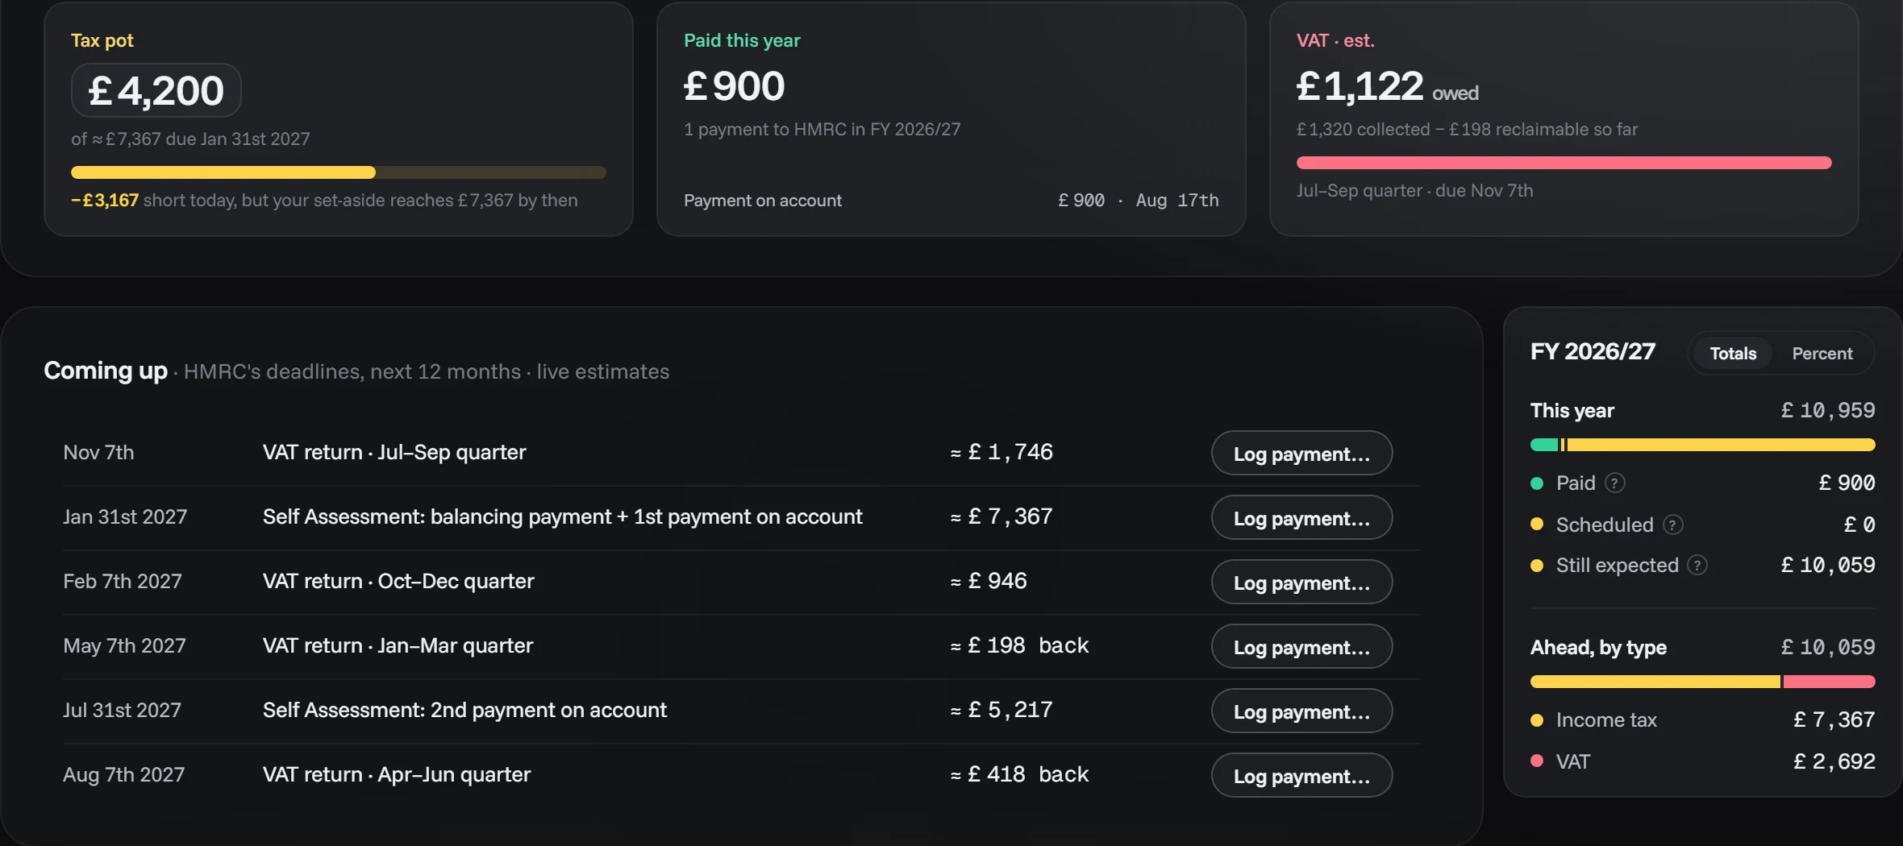Click the help icon beside Scheduled
Viewport: 1903px width, 846px height.
coord(1673,525)
